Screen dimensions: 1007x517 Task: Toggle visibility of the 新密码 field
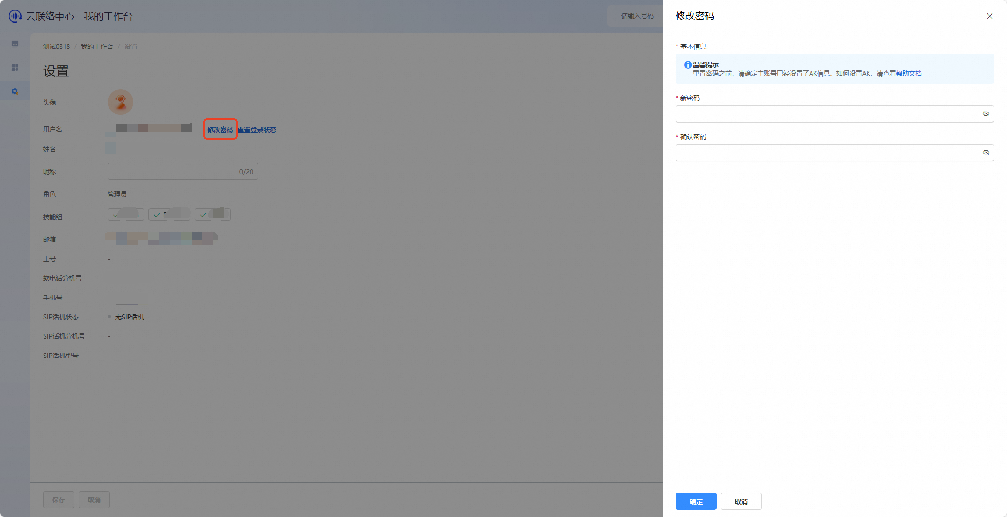(x=986, y=114)
